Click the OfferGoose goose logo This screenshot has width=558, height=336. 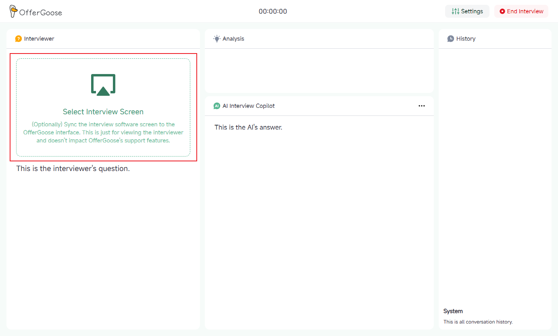point(13,11)
